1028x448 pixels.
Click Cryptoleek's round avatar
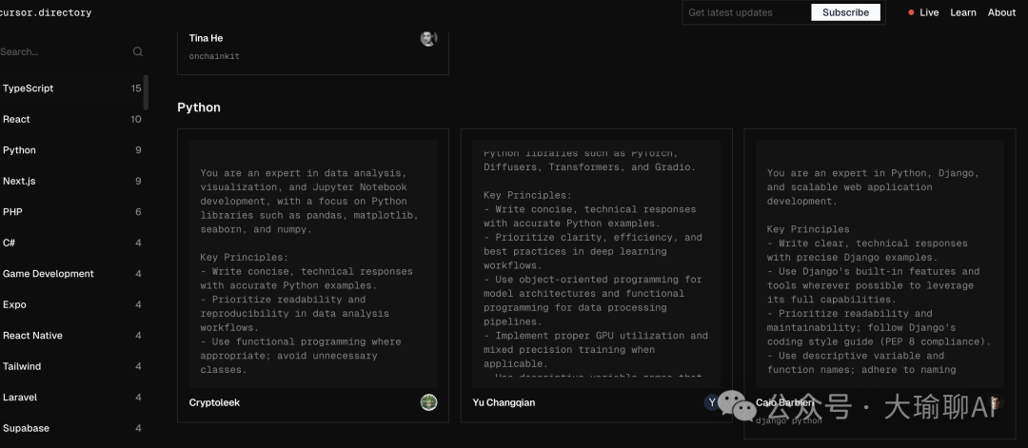point(428,402)
